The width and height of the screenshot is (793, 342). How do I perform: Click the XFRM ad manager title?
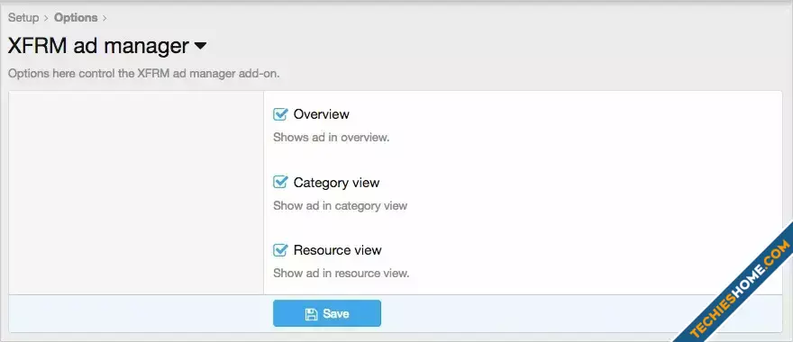tap(98, 46)
